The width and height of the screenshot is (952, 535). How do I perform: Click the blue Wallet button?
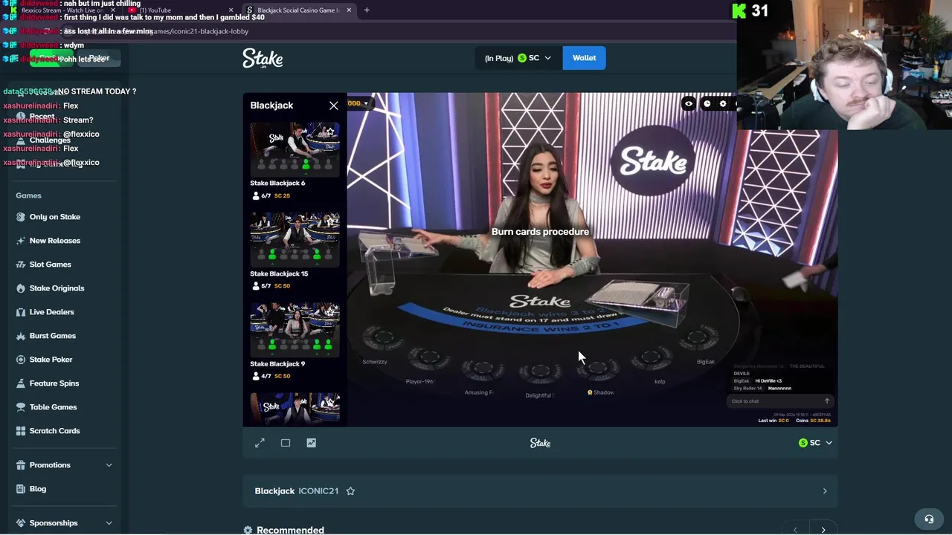[584, 58]
